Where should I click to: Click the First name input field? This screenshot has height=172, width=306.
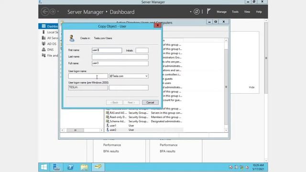107,50
